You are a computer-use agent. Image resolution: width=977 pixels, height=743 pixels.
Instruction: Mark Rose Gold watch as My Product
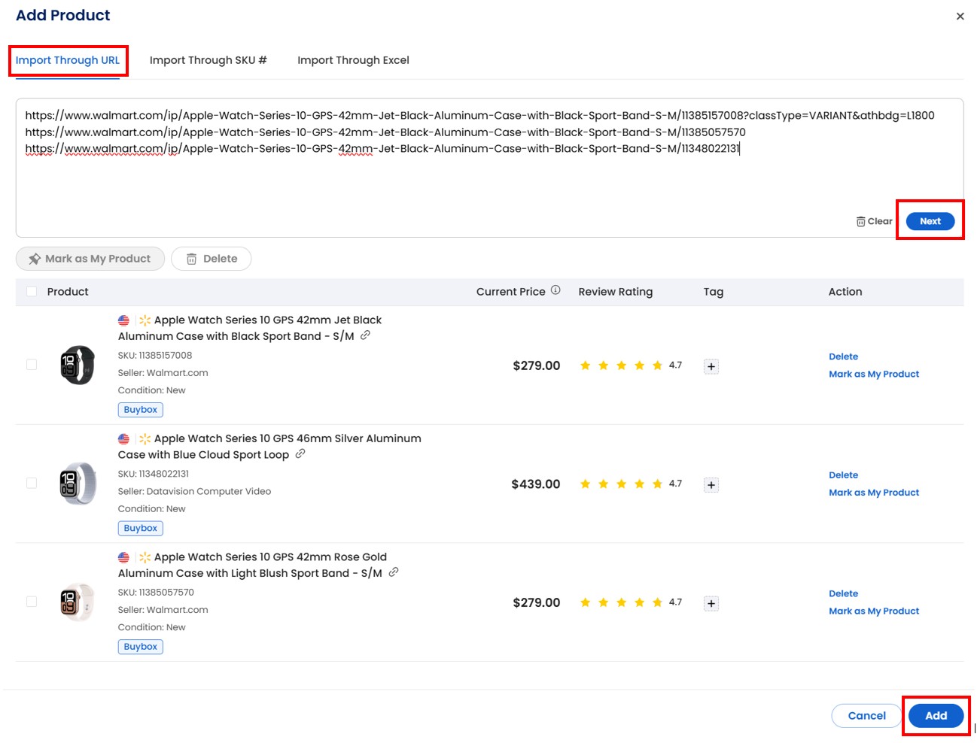click(874, 611)
